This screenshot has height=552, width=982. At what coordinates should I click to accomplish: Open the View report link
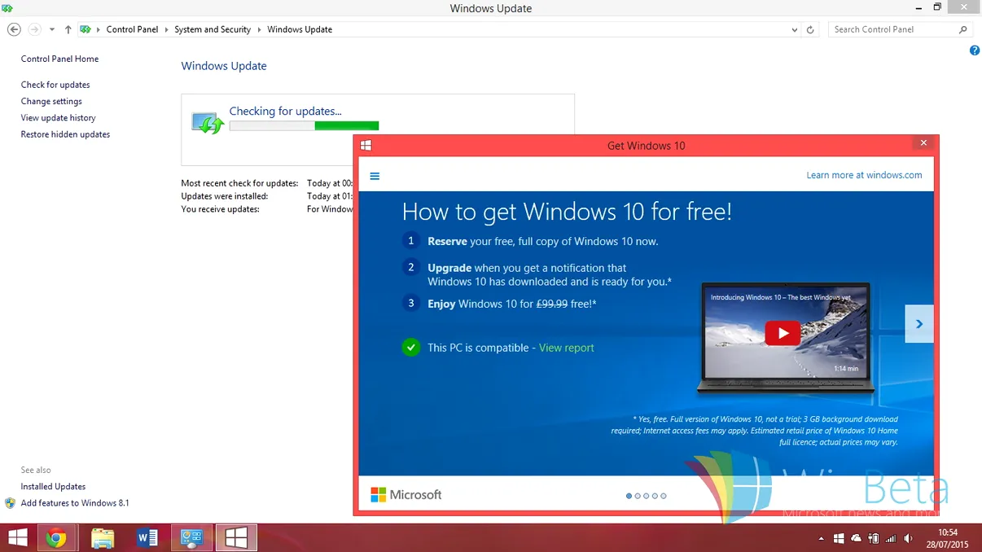[x=567, y=348]
